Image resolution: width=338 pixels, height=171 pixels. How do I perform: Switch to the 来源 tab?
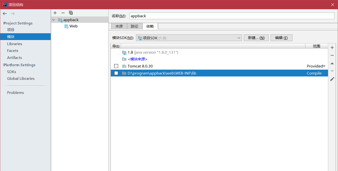[x=119, y=26]
